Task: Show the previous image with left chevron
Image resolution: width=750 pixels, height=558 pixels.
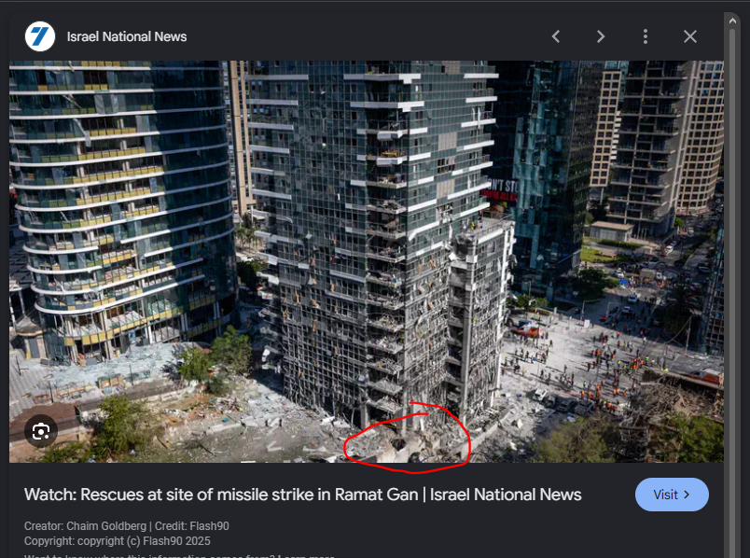Action: [556, 36]
